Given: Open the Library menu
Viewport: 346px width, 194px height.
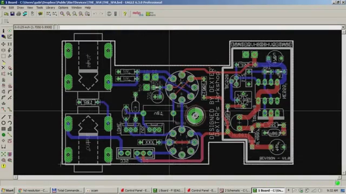Looking at the screenshot, I should coord(50,8).
